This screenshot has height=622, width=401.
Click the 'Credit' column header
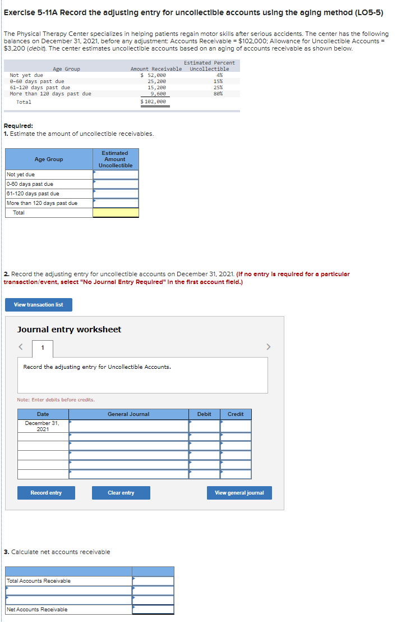click(x=236, y=414)
